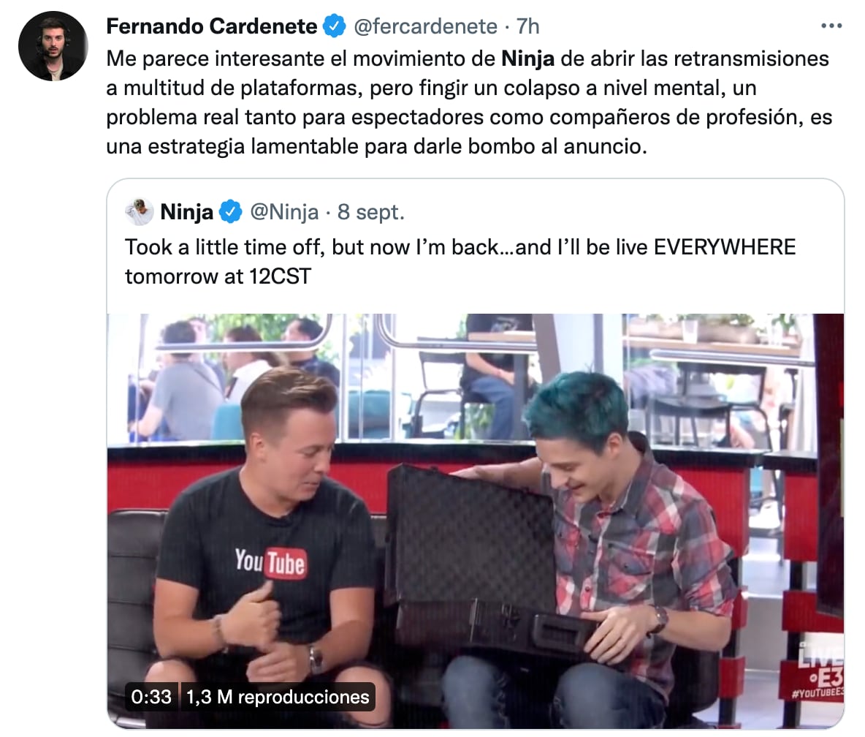Open the Ninja display name in quoted tweet
The height and width of the screenshot is (737, 865).
[186, 212]
